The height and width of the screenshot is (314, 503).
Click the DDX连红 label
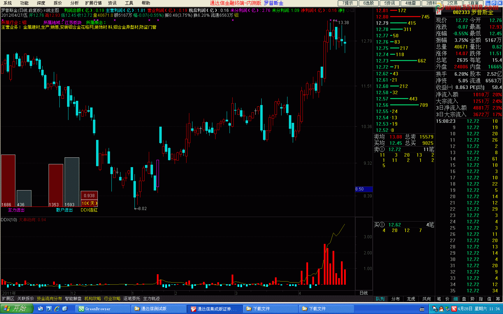point(89,210)
